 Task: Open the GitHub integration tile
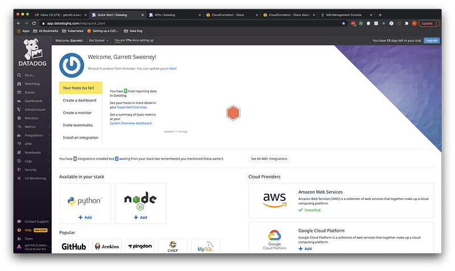[74, 247]
